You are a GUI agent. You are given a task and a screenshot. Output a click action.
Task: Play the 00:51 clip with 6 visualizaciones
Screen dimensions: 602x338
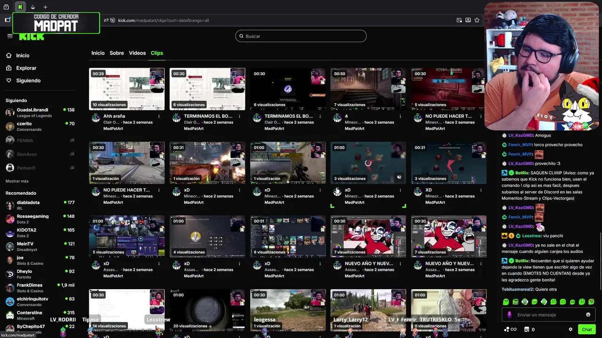pyautogui.click(x=288, y=237)
